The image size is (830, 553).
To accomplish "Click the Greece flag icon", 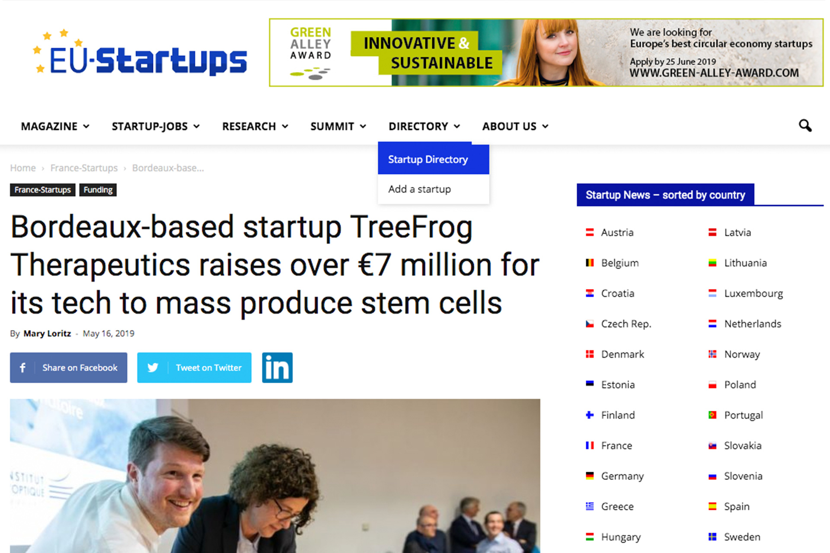I will 590,506.
